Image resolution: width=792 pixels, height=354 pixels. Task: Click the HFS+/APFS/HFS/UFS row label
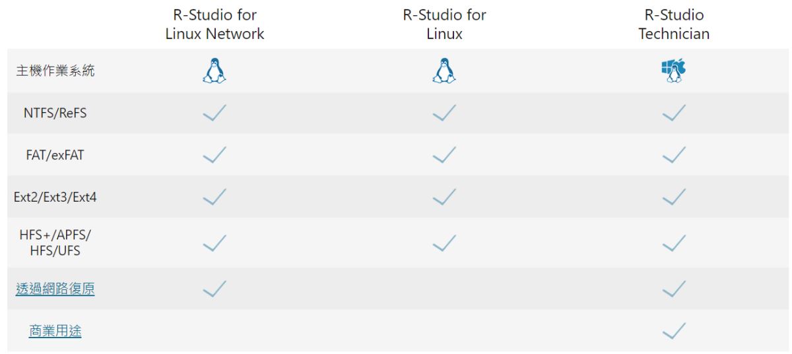(x=55, y=243)
